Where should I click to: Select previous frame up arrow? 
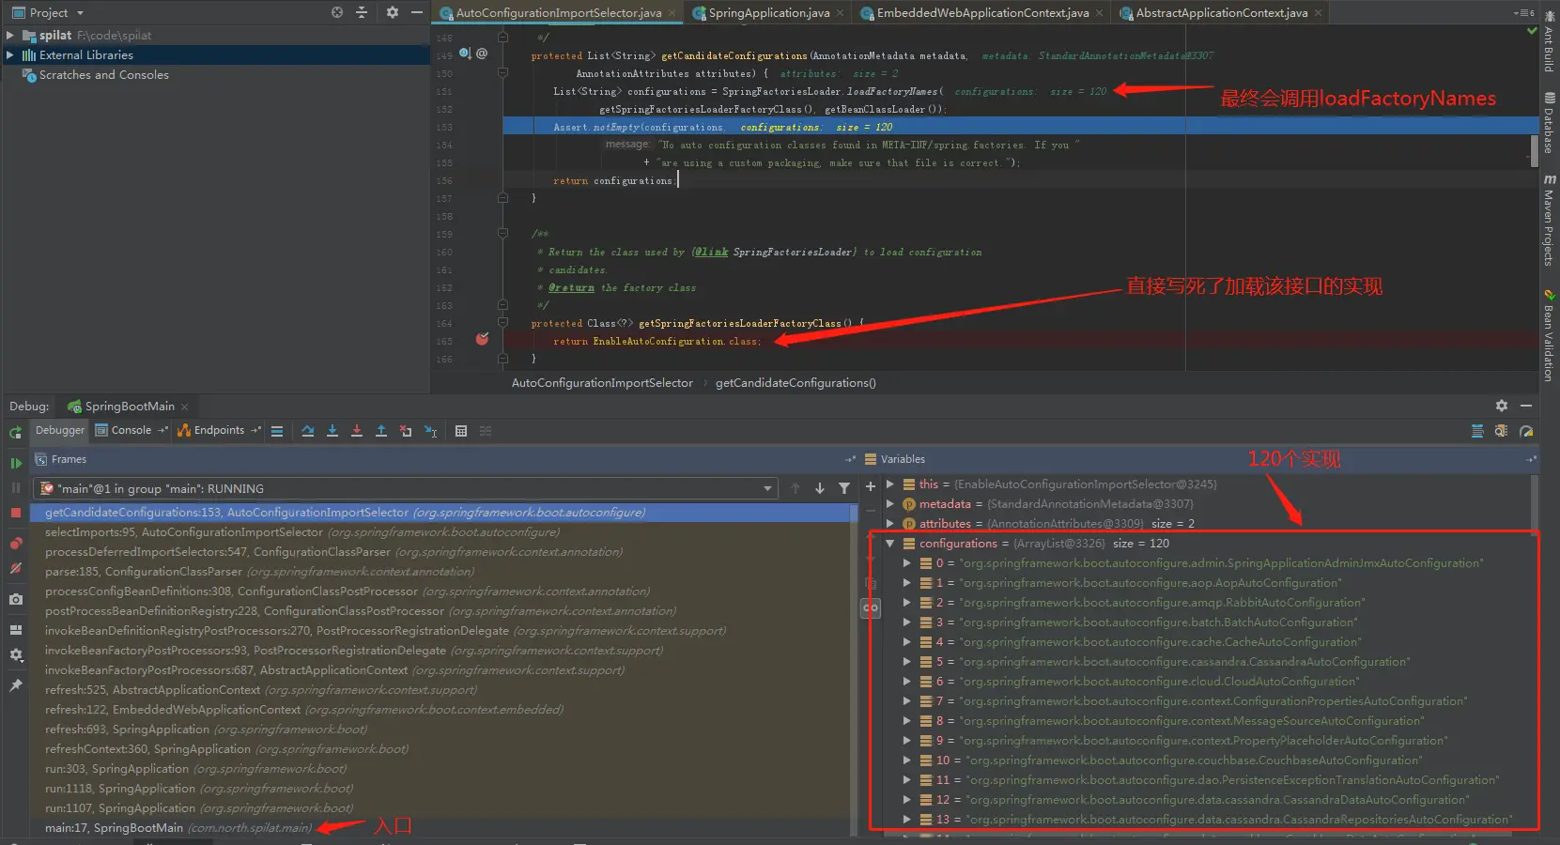(x=795, y=488)
